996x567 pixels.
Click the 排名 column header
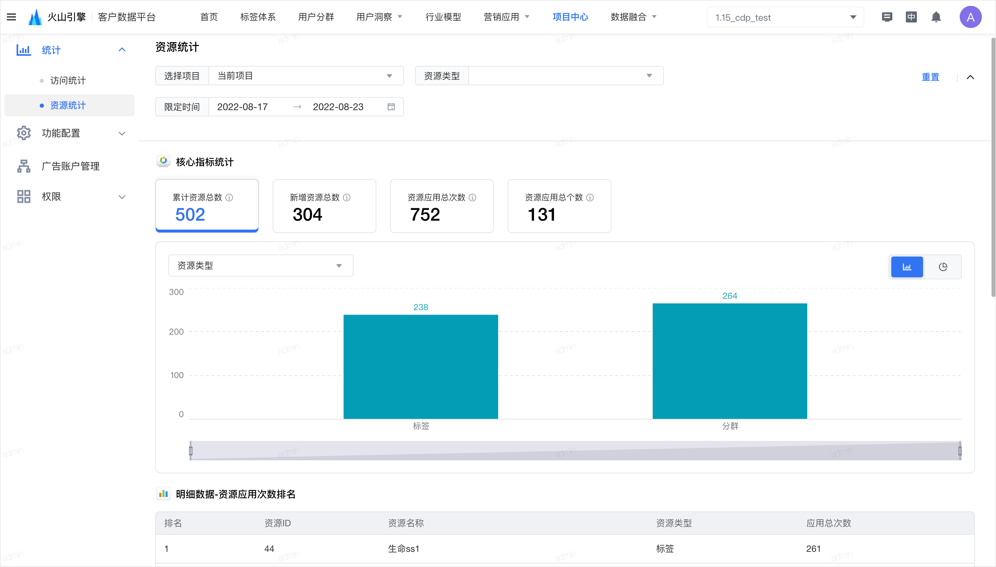(173, 523)
